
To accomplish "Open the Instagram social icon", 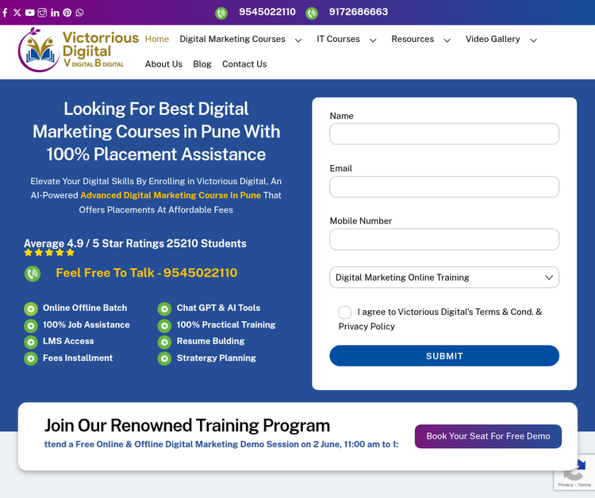I will click(42, 13).
